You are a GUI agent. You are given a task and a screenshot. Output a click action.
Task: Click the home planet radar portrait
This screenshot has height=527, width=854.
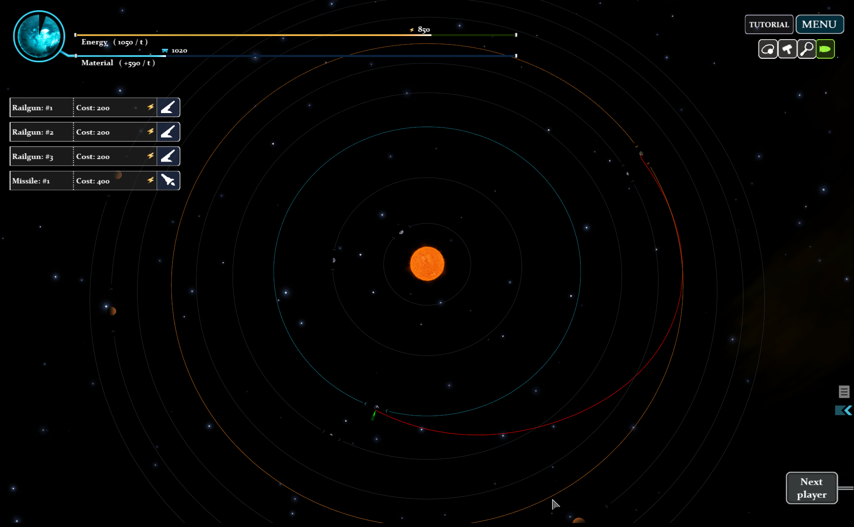tap(39, 36)
